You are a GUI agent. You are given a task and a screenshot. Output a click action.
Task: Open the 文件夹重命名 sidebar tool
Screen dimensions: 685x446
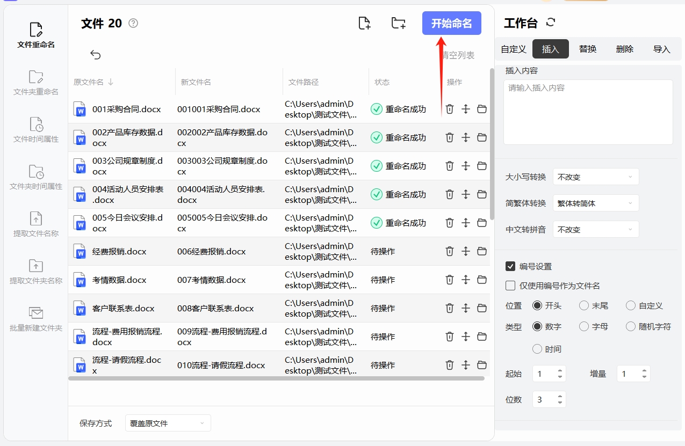[x=36, y=83]
